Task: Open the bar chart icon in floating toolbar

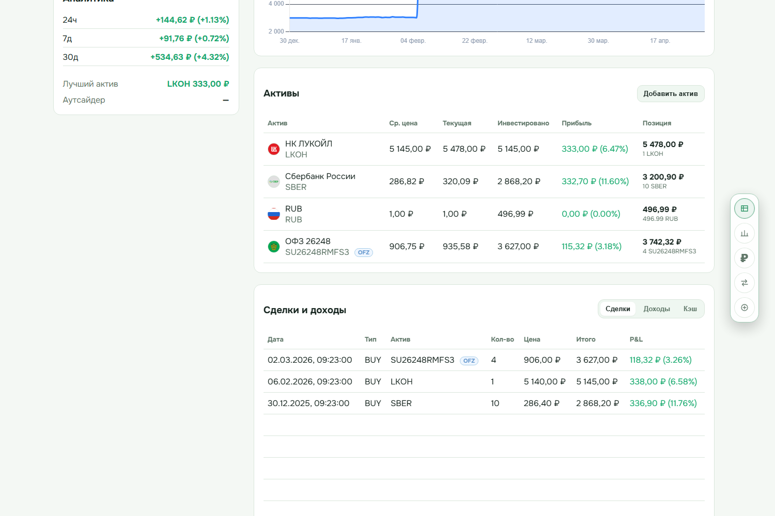Action: click(745, 233)
